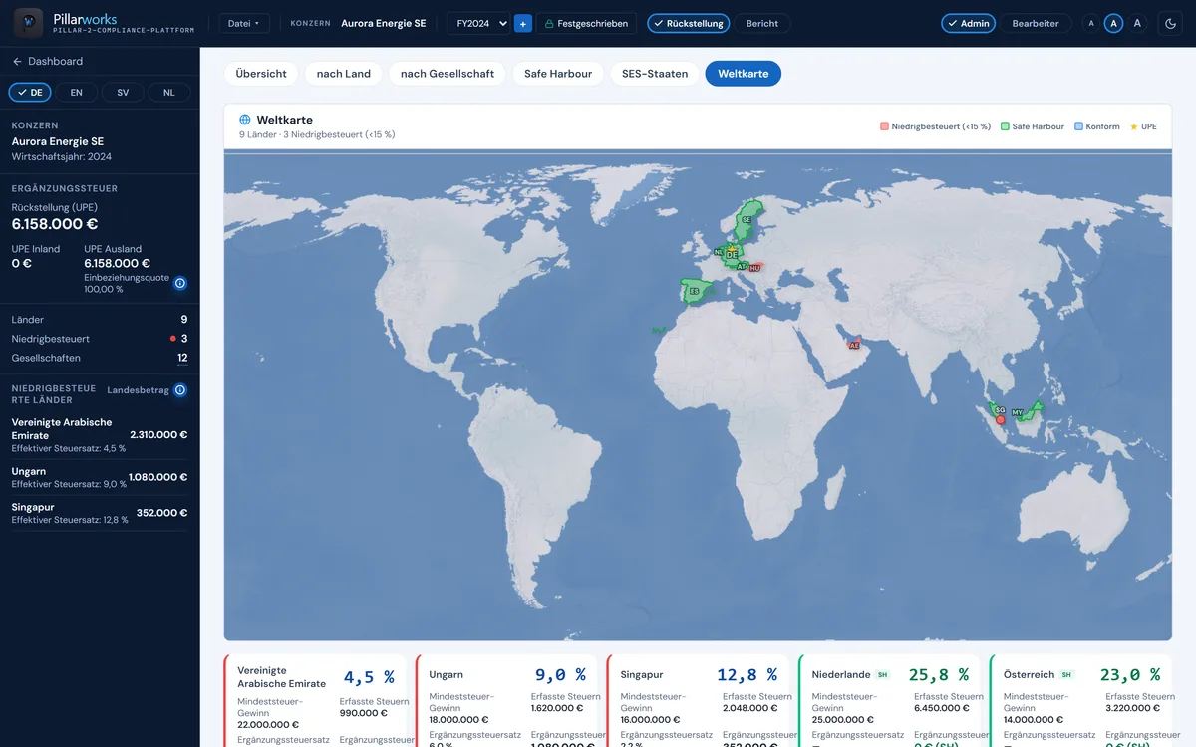Open info icon next to Einbeziehungsquote

coord(180,283)
